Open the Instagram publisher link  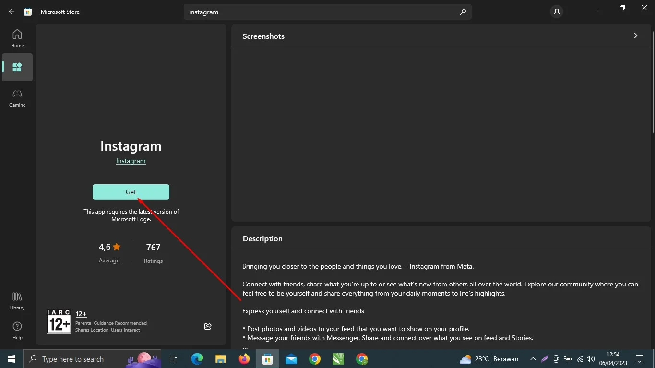click(131, 161)
